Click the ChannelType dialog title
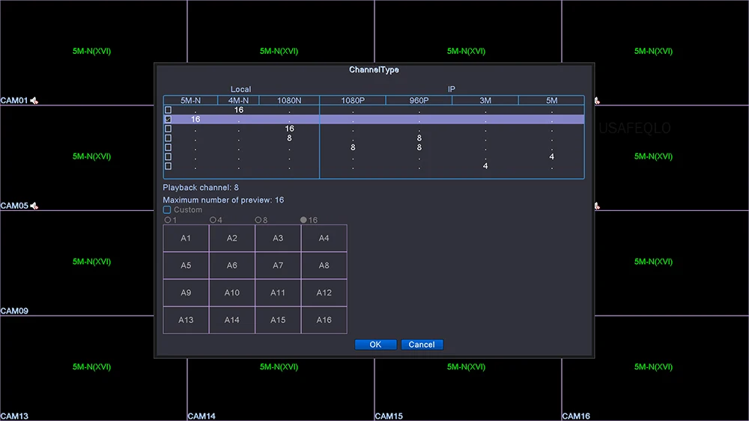The height and width of the screenshot is (421, 749). coord(374,70)
